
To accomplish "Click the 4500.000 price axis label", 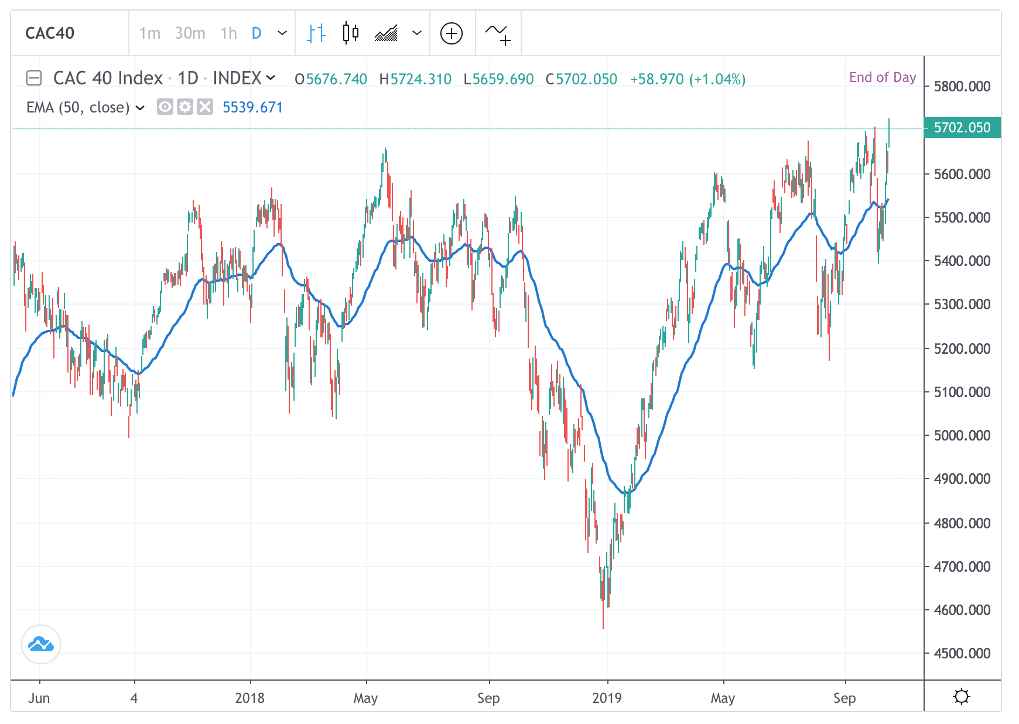I will pyautogui.click(x=962, y=653).
